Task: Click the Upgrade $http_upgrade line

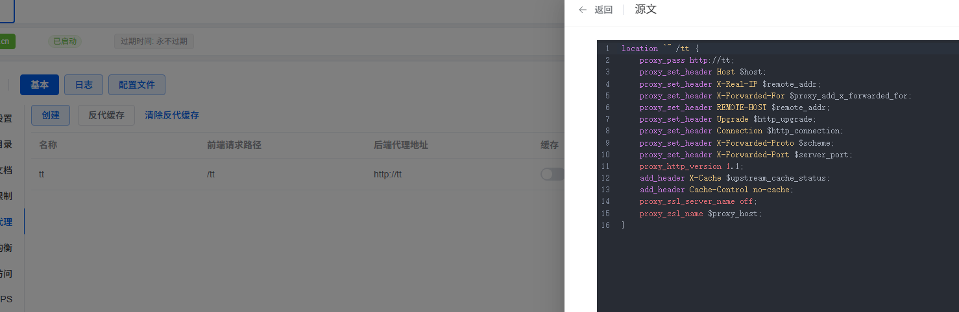Action: click(x=728, y=119)
